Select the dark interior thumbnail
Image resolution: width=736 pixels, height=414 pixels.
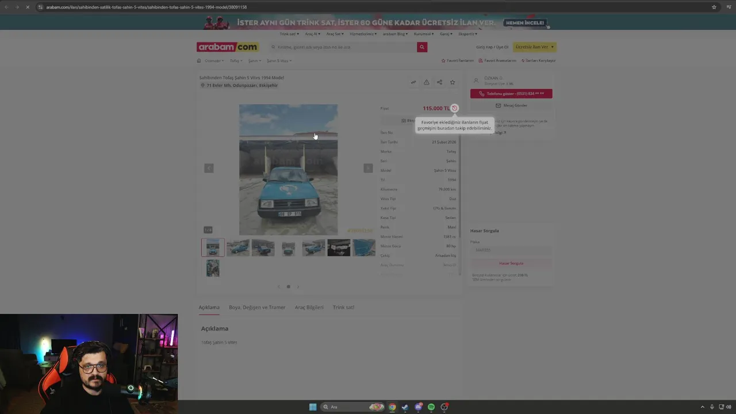click(x=339, y=247)
